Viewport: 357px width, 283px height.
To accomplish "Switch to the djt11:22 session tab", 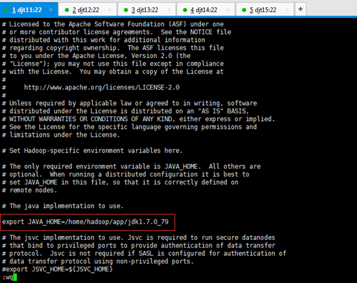I will pos(29,10).
